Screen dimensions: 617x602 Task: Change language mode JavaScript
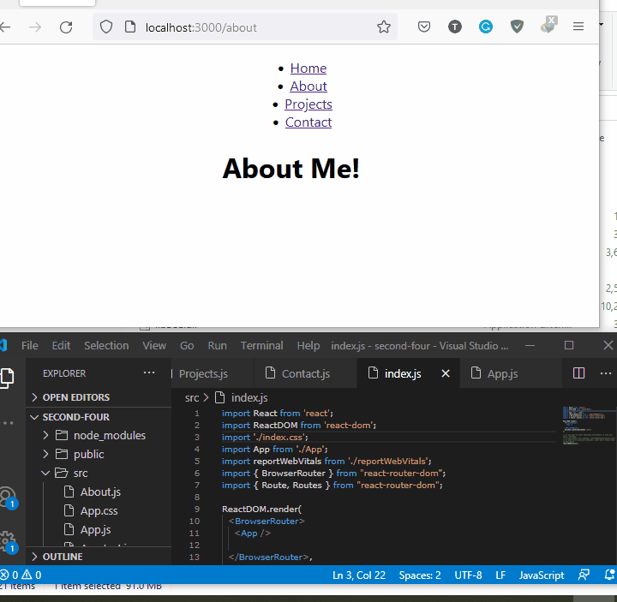(x=542, y=575)
